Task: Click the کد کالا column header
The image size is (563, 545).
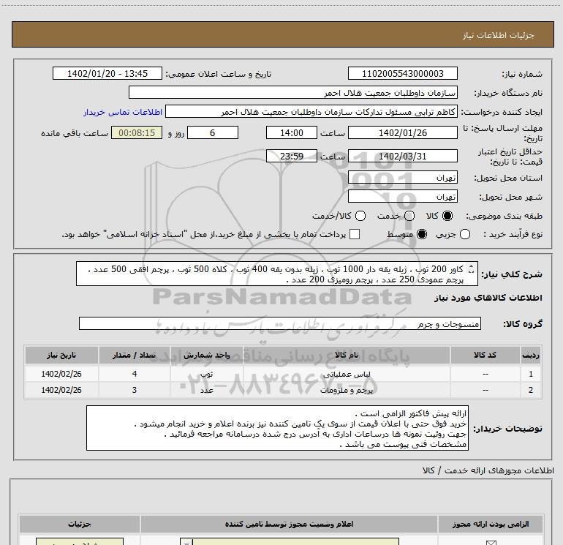Action: 485,355
